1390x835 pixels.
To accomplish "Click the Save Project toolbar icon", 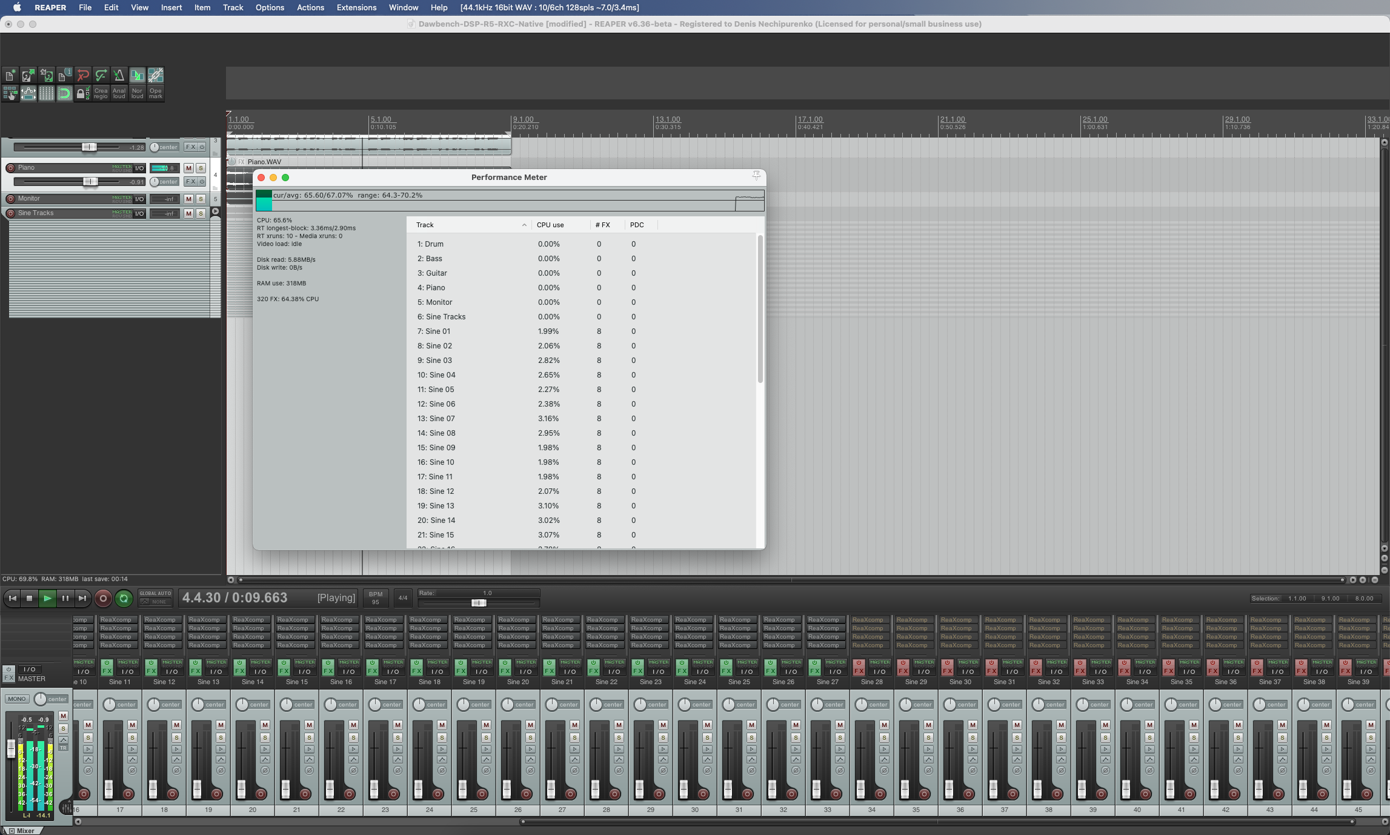I will [47, 75].
